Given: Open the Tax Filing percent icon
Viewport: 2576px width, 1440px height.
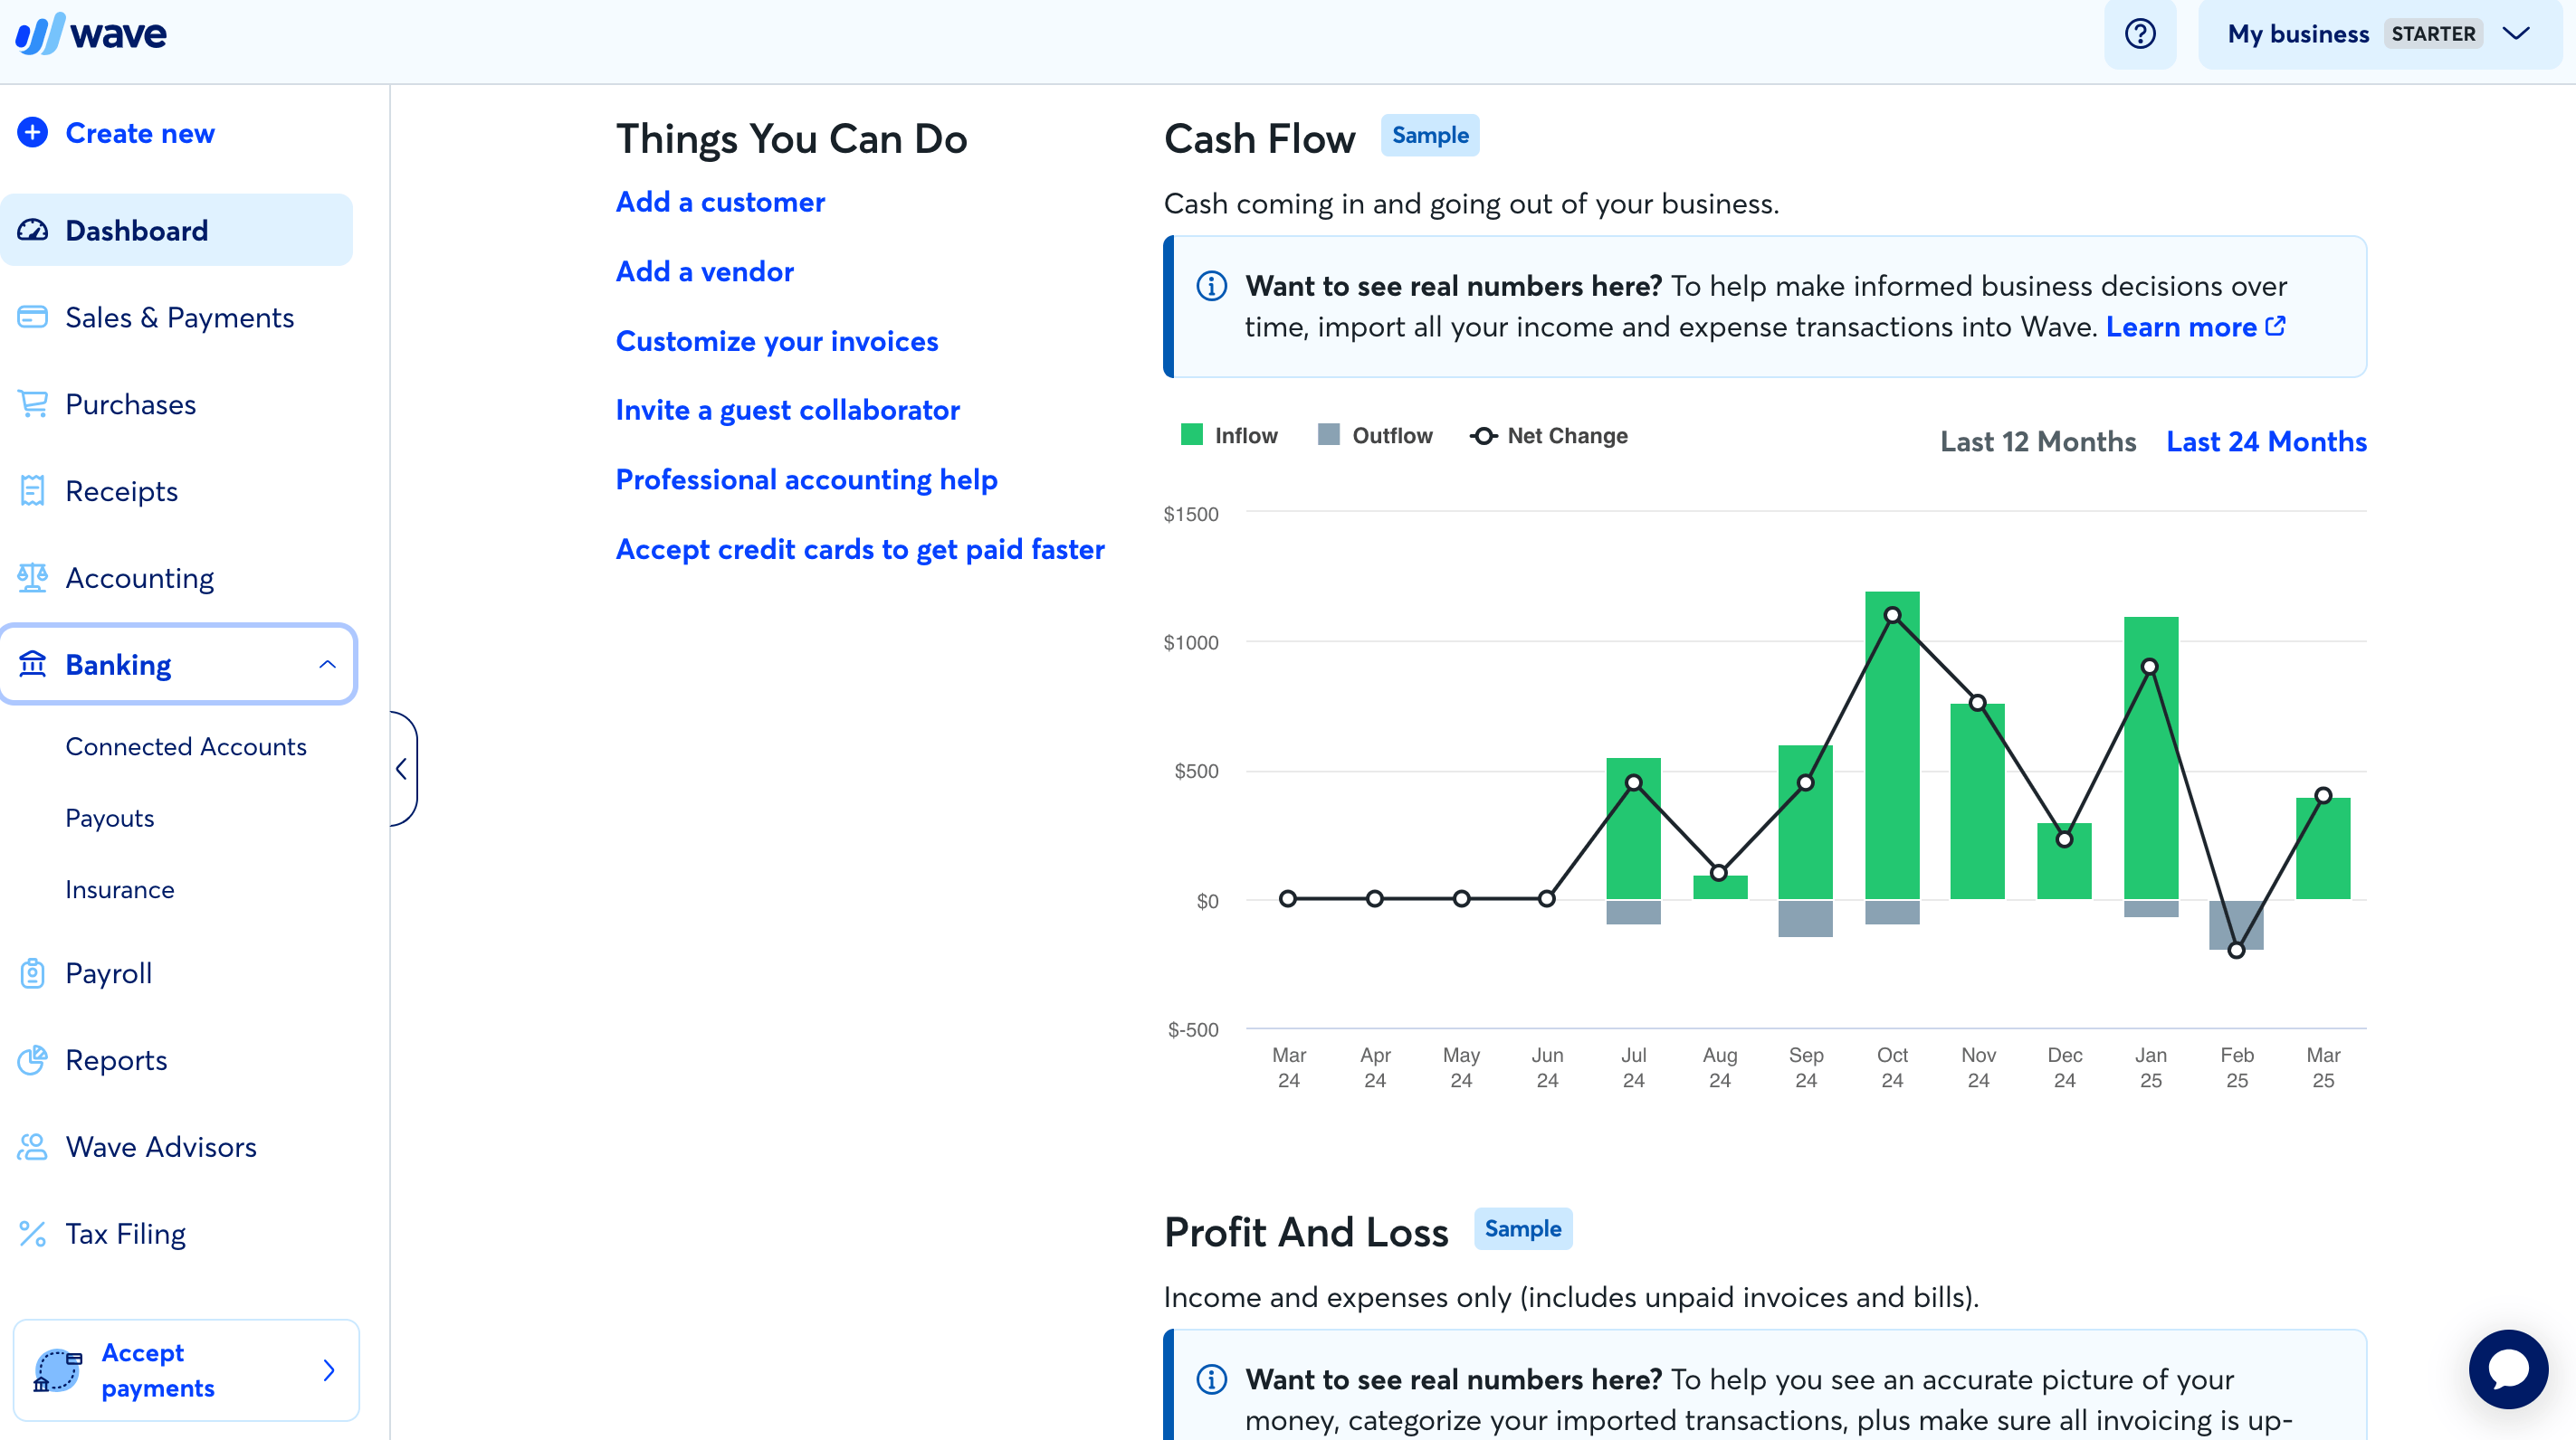Looking at the screenshot, I should click(33, 1233).
